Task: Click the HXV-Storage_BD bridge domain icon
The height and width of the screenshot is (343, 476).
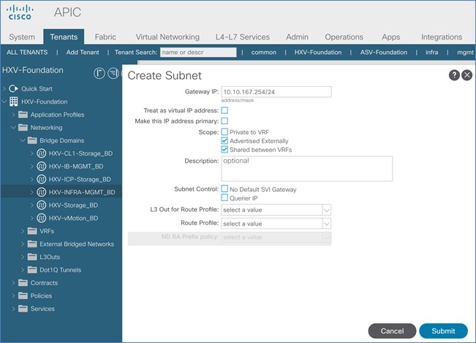Action: 41,205
